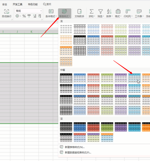Click the 求和 sum sigma icon
Image resolution: width=150 pixels, height=161 pixels.
pos(92,11)
